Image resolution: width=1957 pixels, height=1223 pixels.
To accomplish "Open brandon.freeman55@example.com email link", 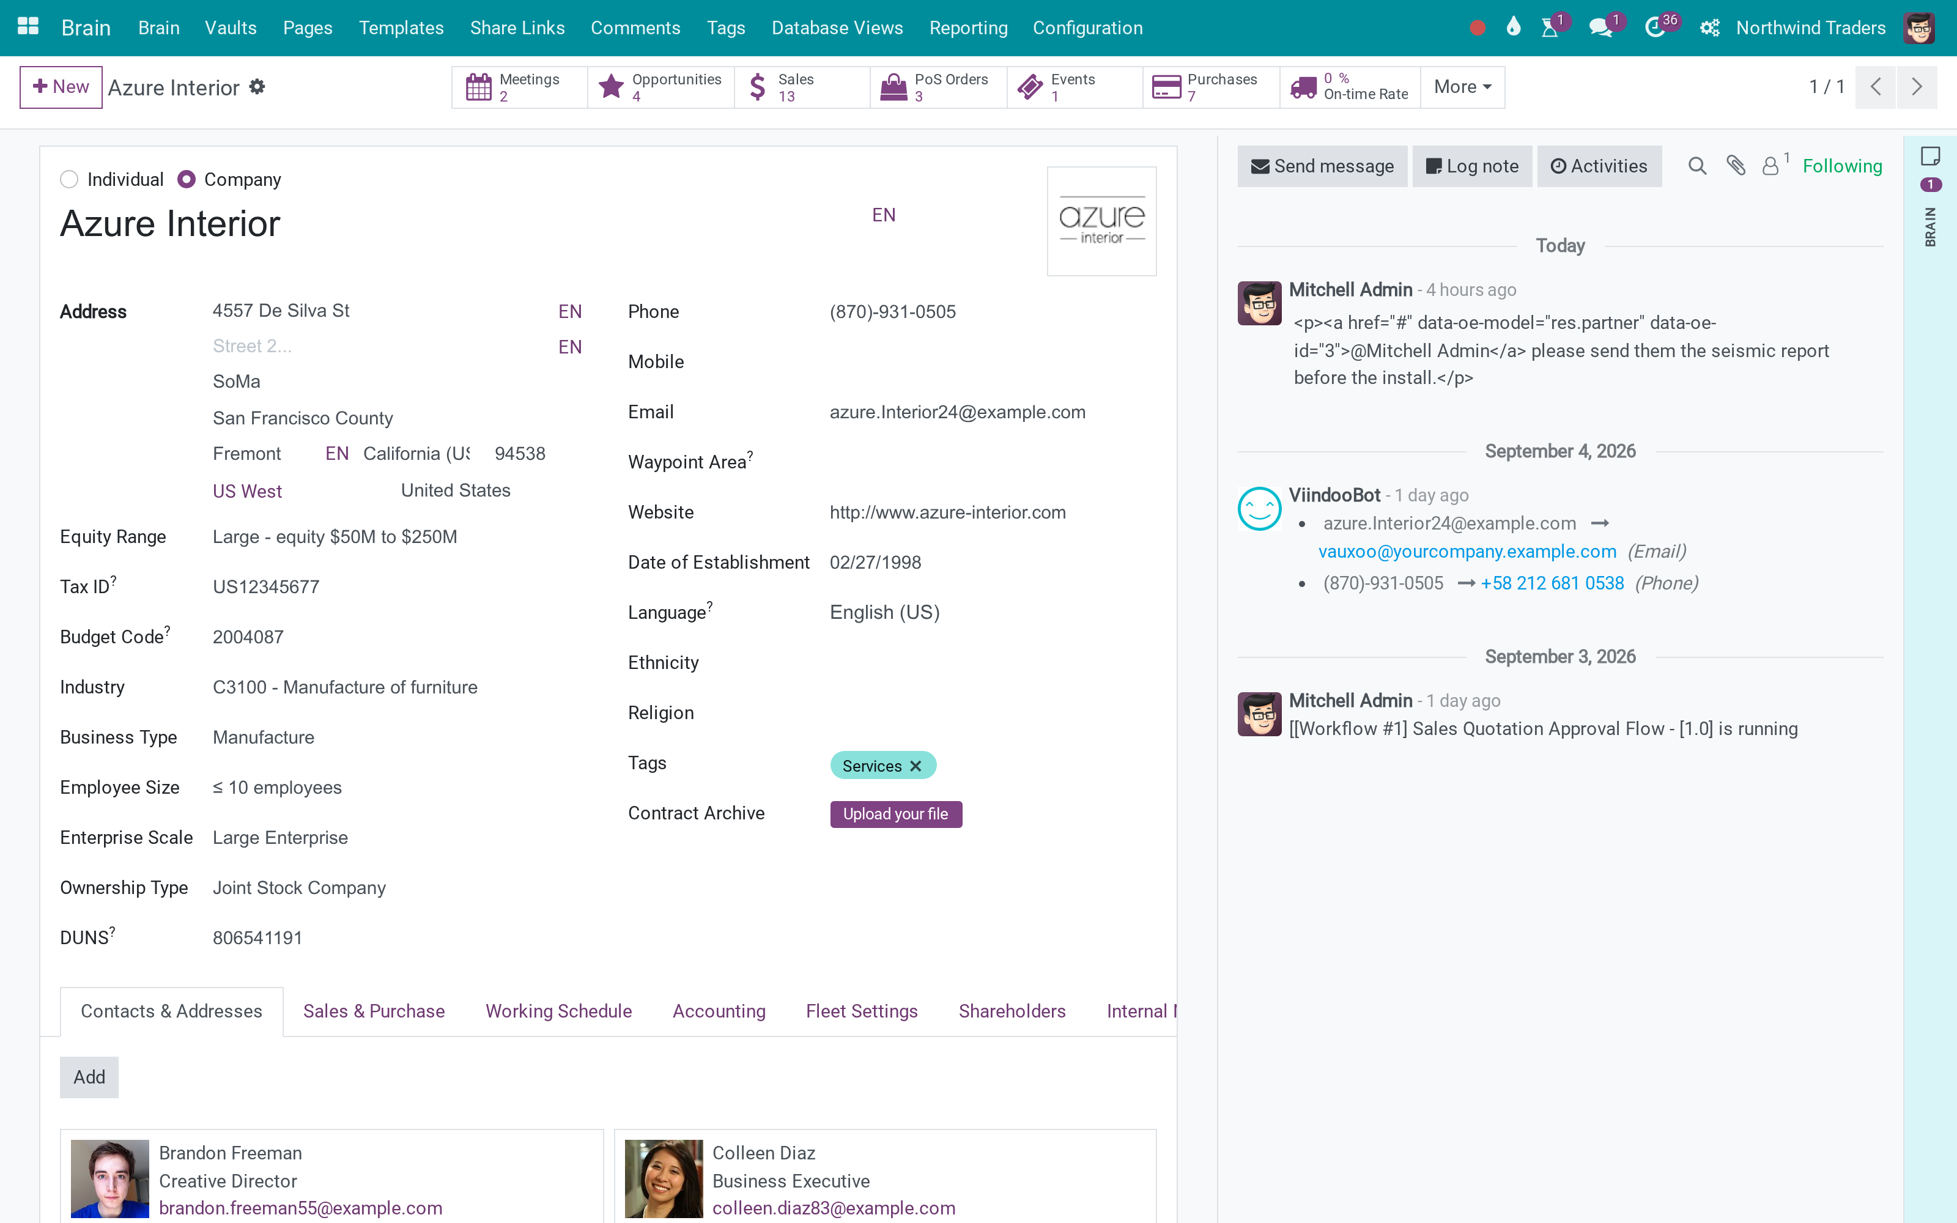I will click(x=301, y=1208).
